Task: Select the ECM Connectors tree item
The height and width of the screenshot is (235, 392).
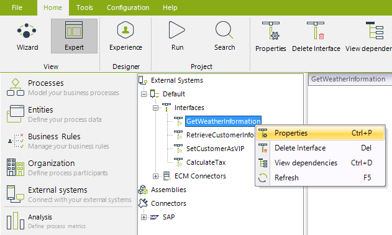Action: tap(200, 176)
